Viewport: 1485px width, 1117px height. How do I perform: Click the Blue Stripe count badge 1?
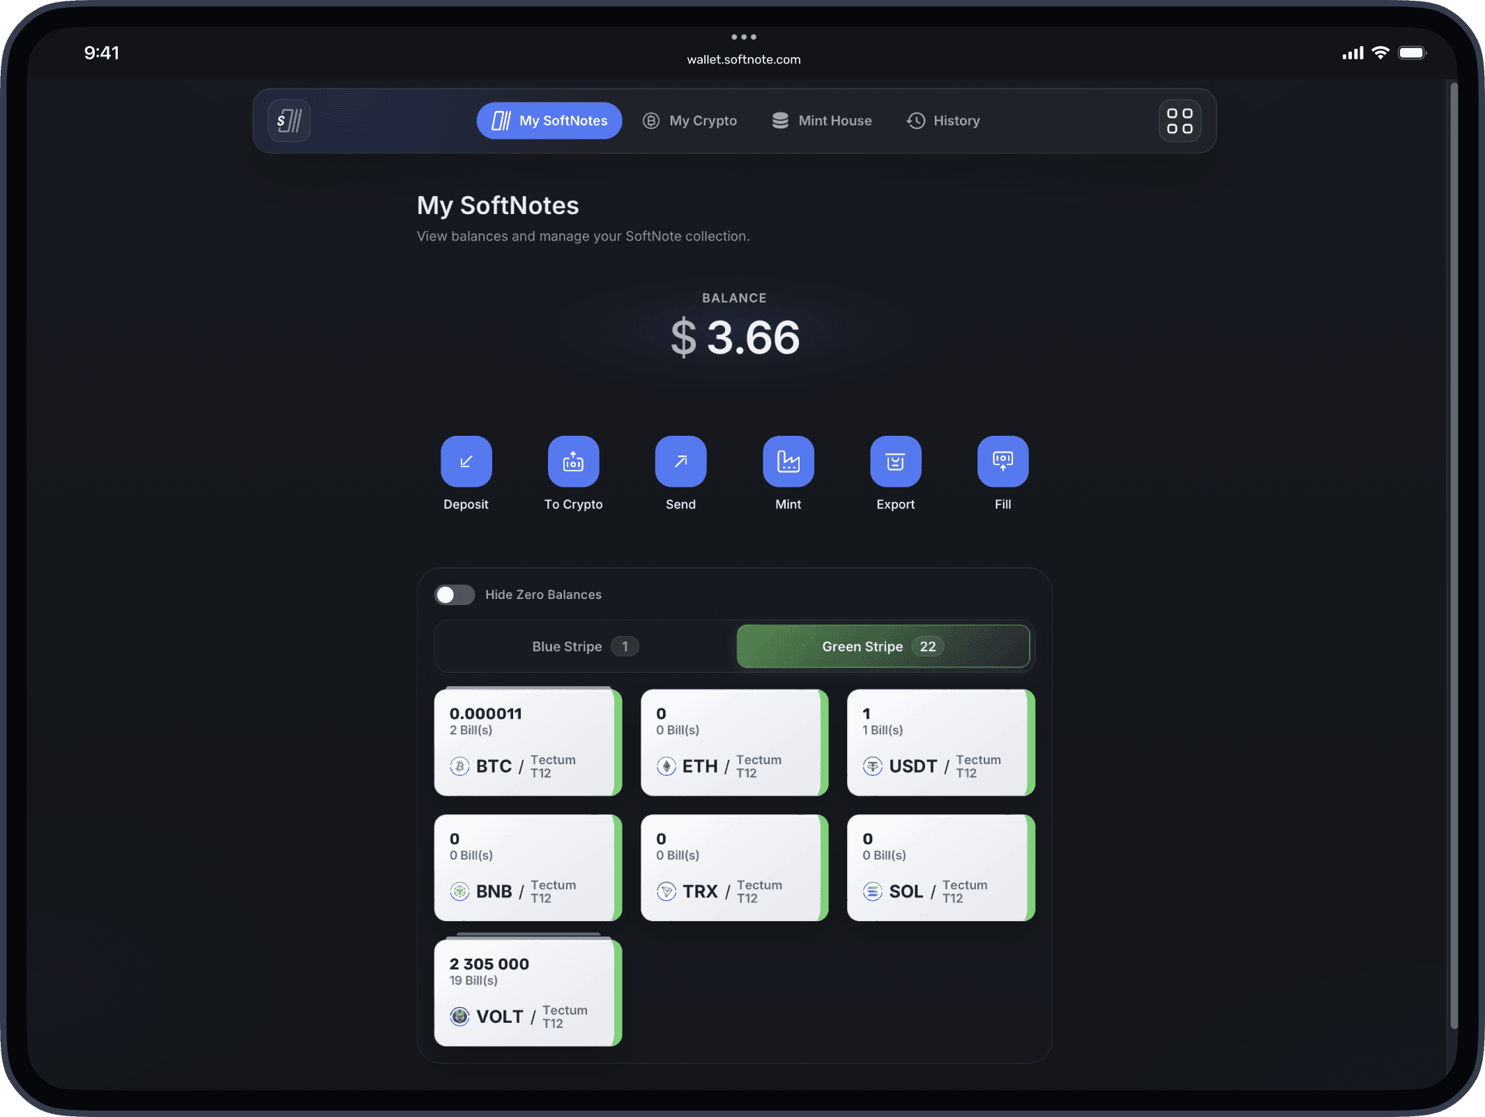point(625,646)
